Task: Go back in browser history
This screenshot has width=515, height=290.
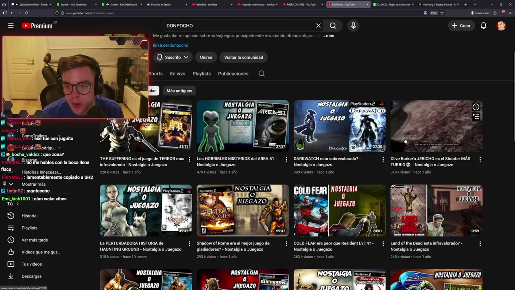Action: [x=12, y=13]
